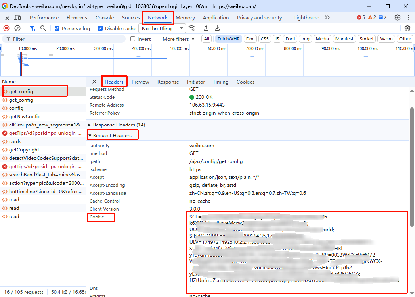Open DevTools settings gear
Image resolution: width=415 pixels, height=297 pixels.
point(398,18)
